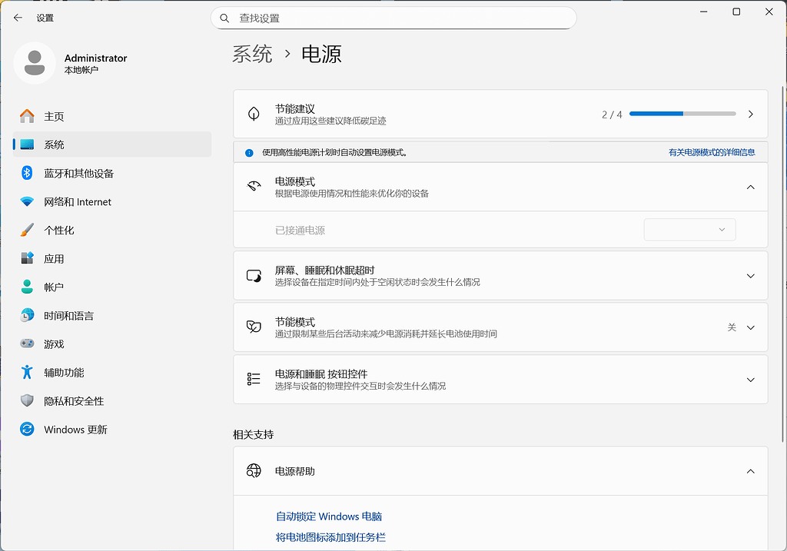Go to 网络和 Internet settings
Viewport: 787px width, 551px height.
pos(112,202)
